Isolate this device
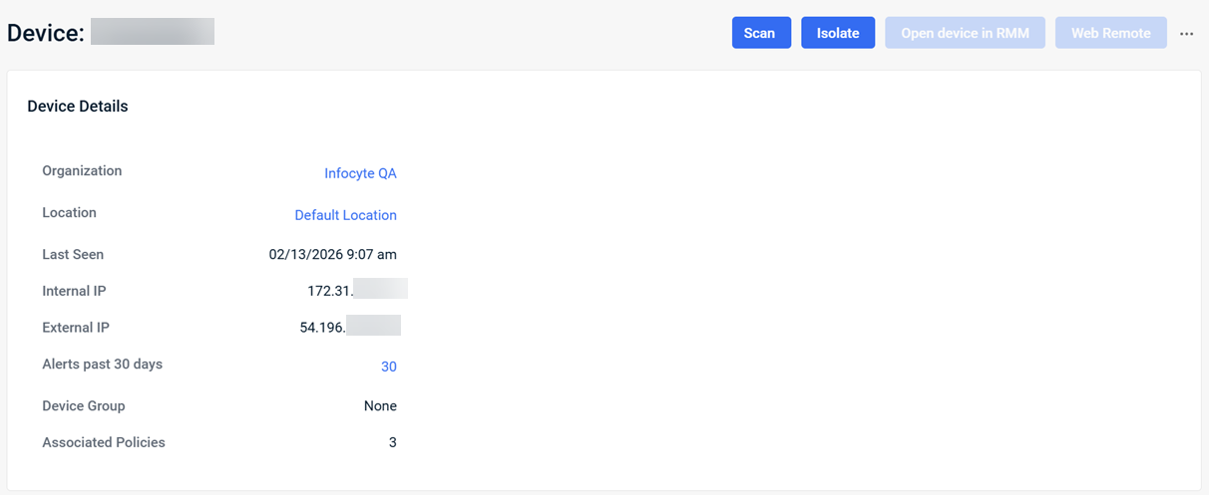This screenshot has height=495, width=1209. tap(838, 33)
